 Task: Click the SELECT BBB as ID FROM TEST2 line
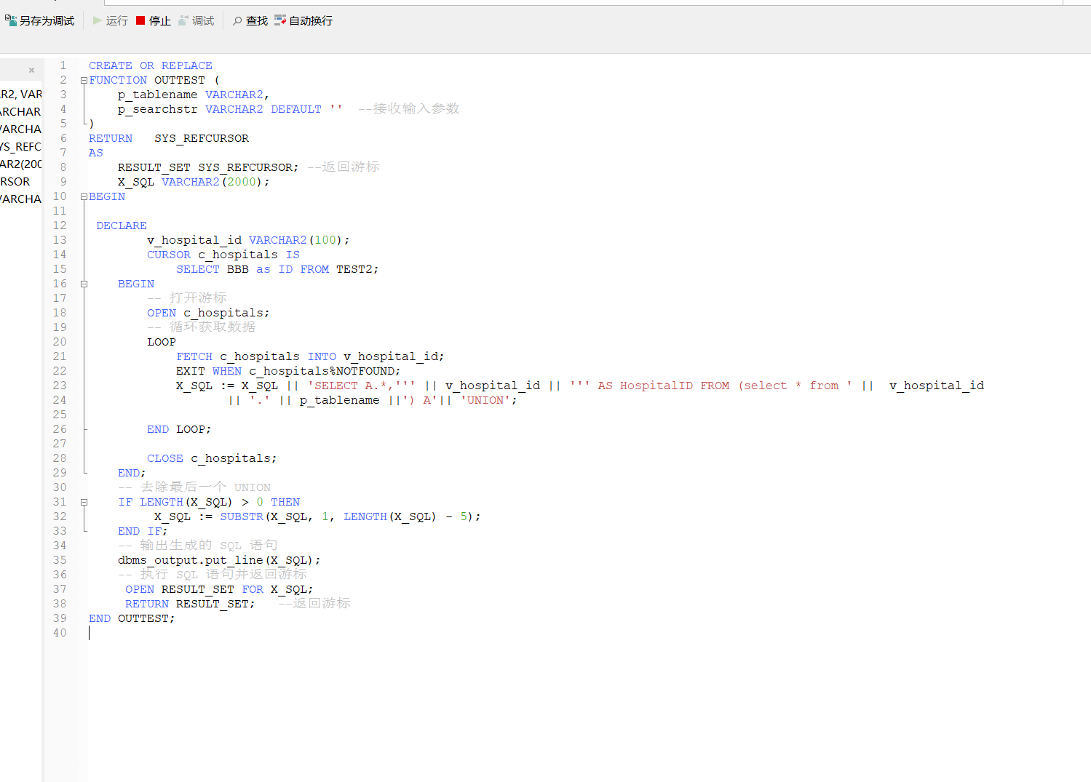coord(277,269)
